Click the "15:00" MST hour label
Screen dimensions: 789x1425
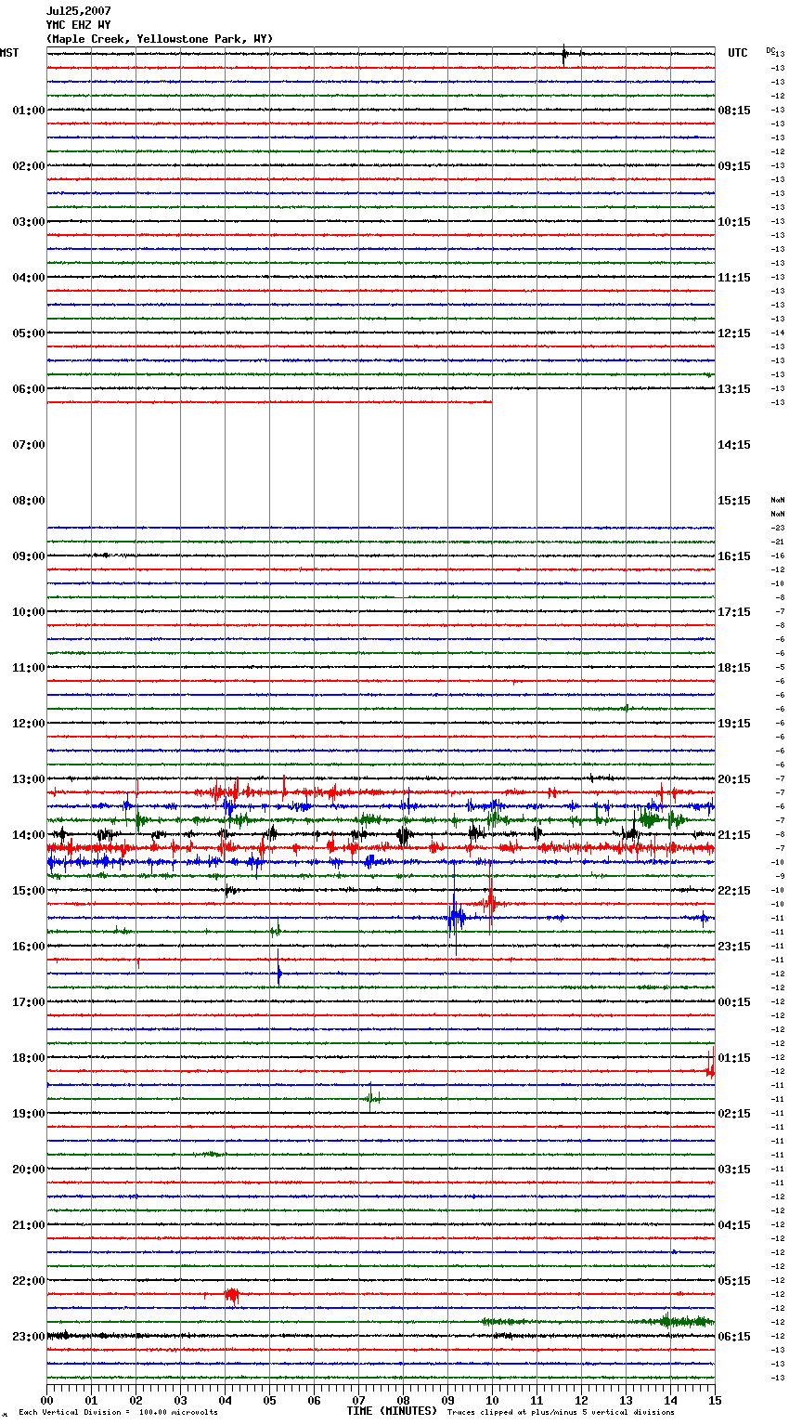coord(29,891)
